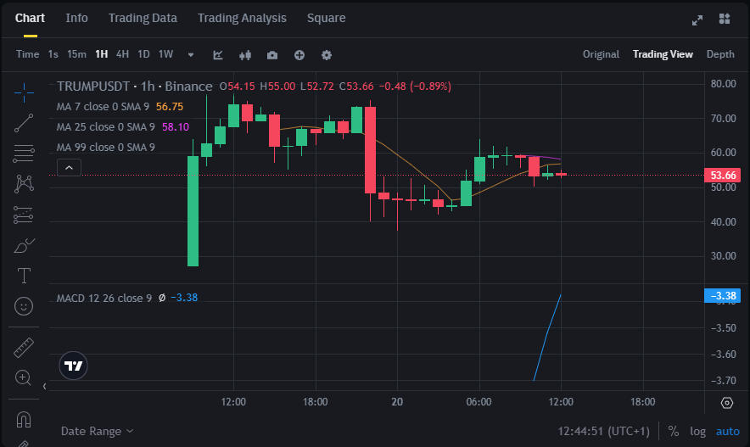Click the large green opening candle
The width and height of the screenshot is (750, 447).
(x=193, y=211)
